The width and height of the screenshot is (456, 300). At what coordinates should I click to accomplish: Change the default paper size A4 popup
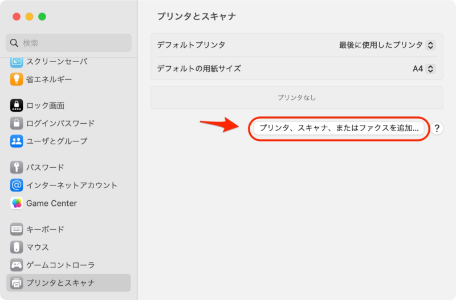point(424,68)
